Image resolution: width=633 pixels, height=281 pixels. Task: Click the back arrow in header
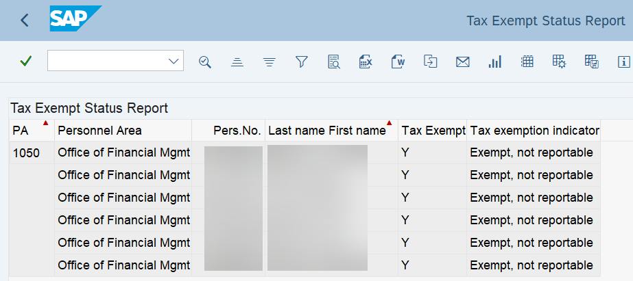(x=25, y=21)
